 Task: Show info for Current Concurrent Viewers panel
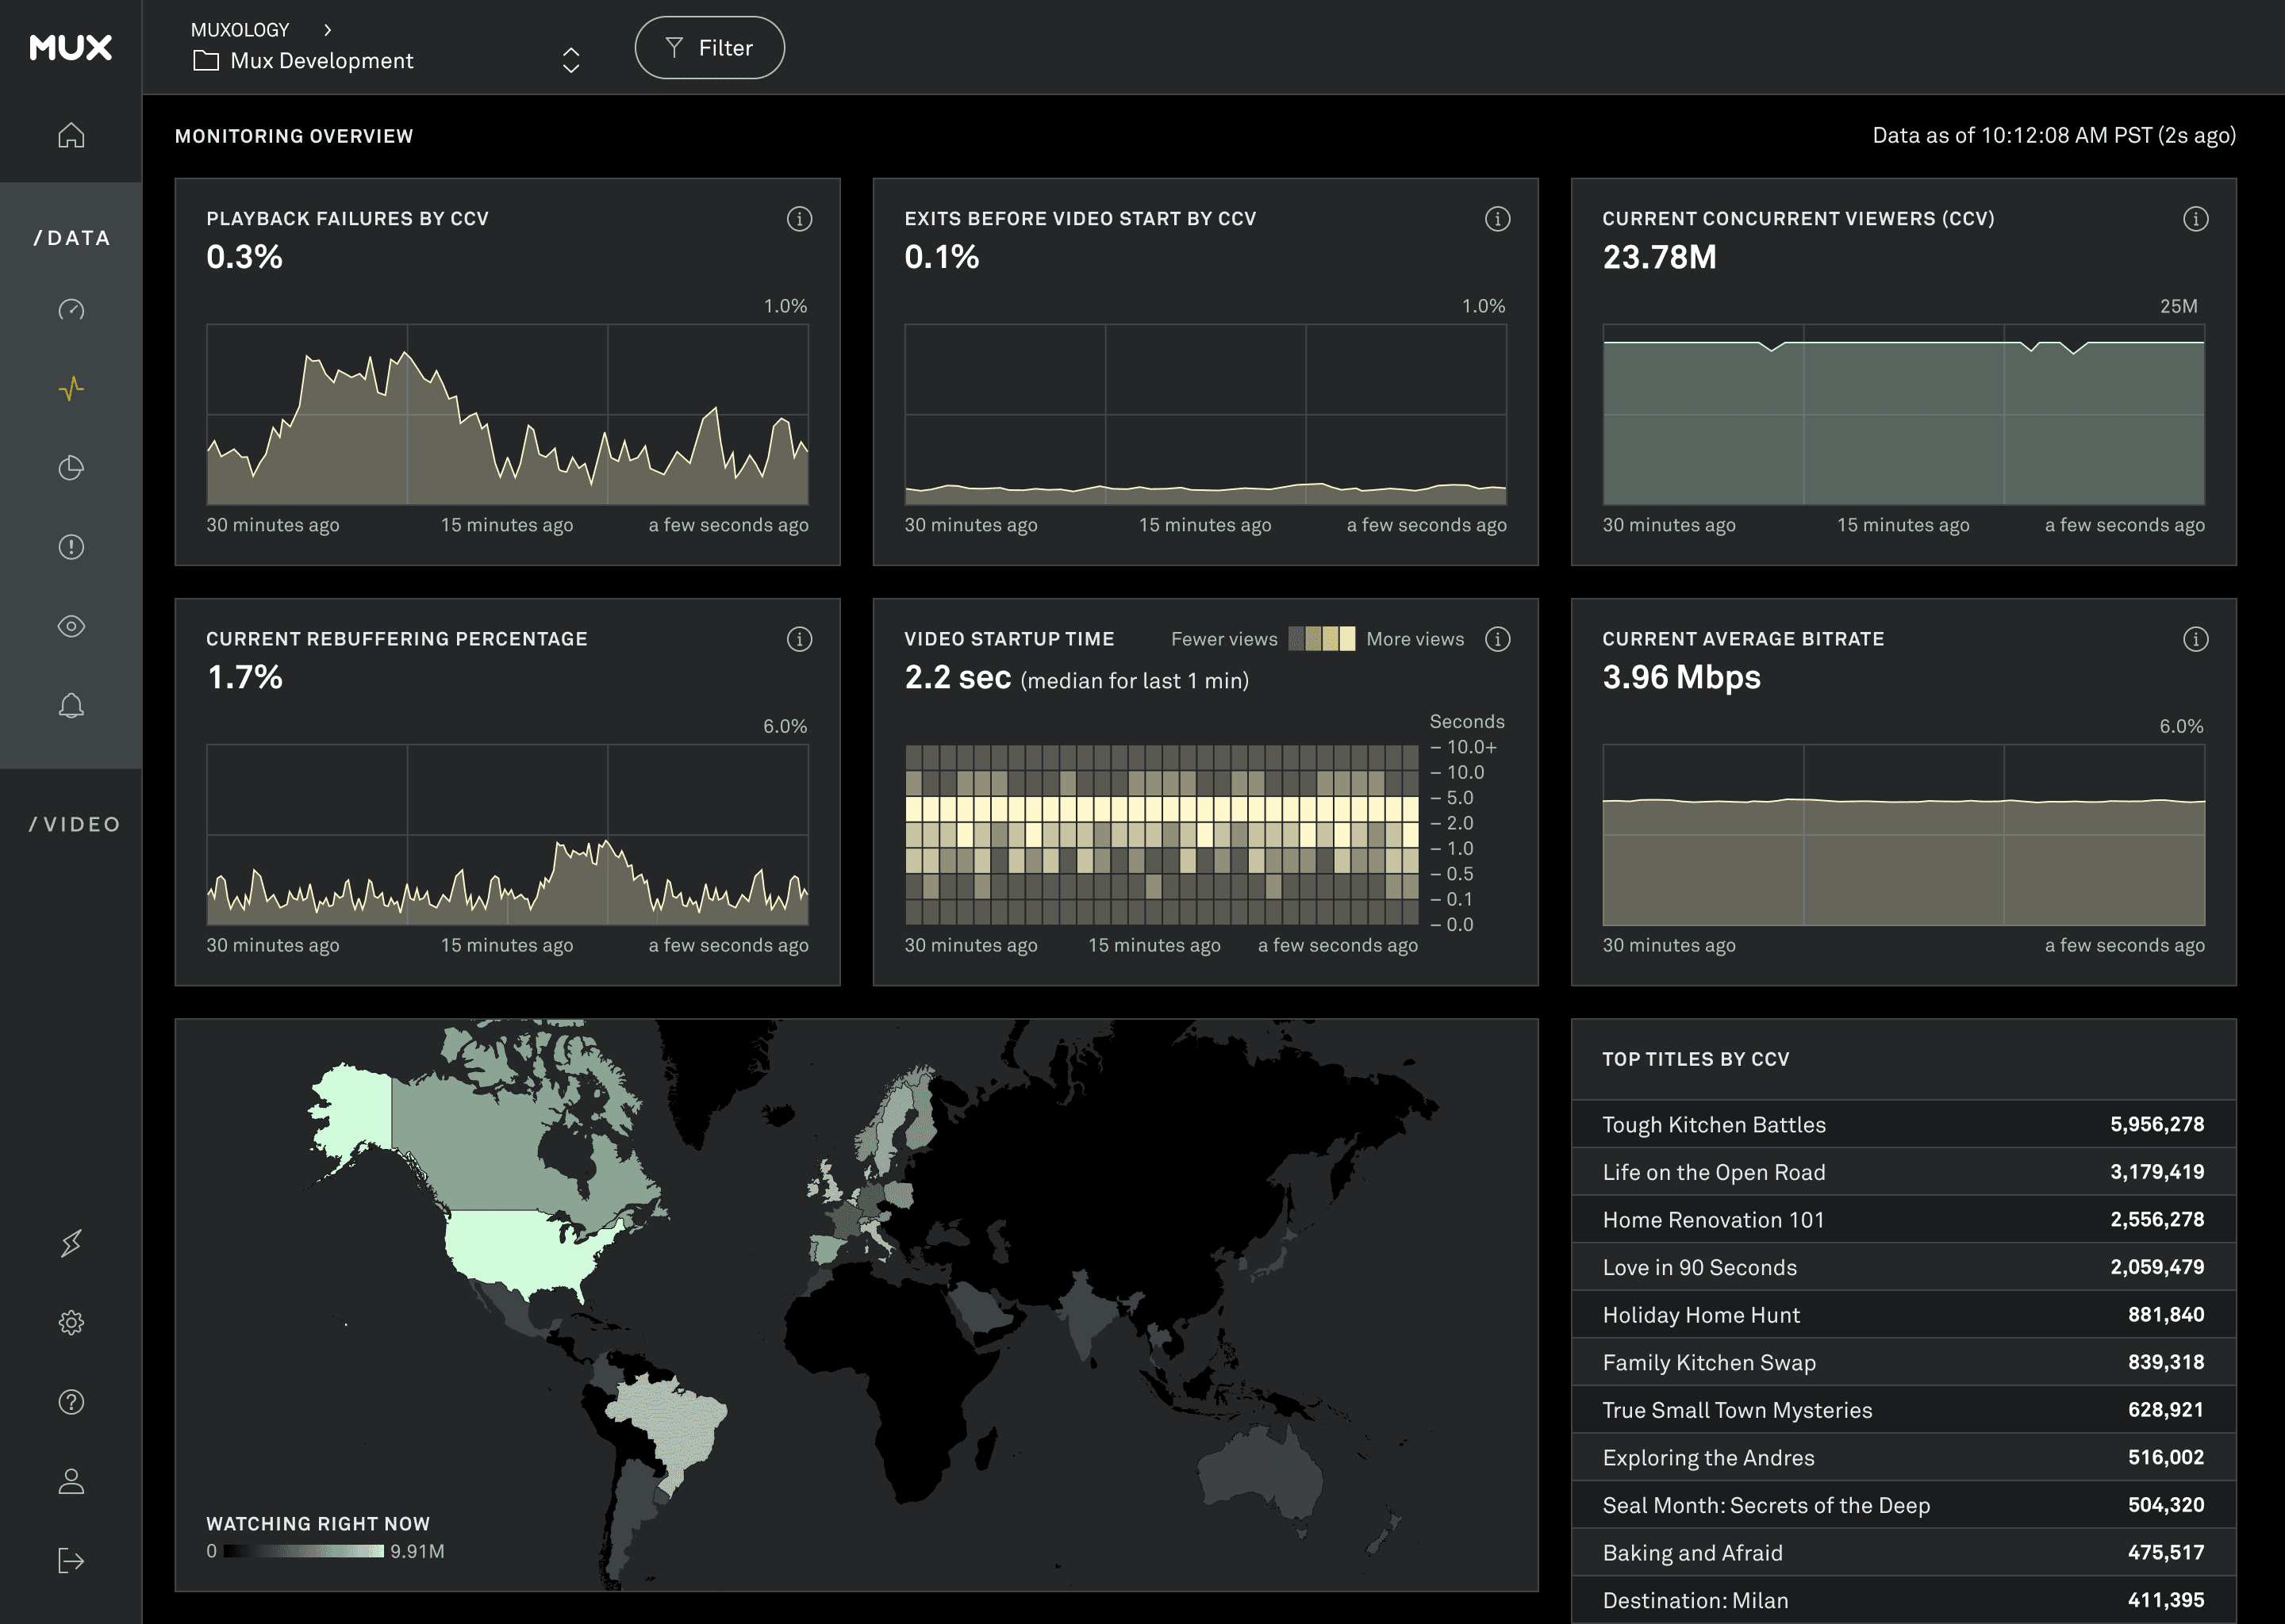coord(2195,218)
